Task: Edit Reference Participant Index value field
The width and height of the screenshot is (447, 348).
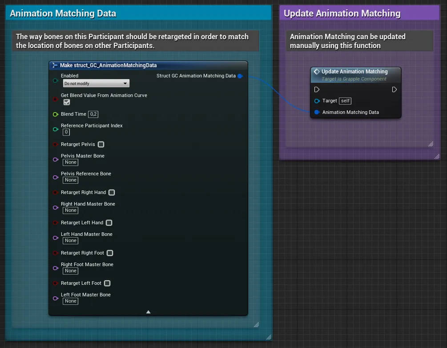Action: (66, 132)
